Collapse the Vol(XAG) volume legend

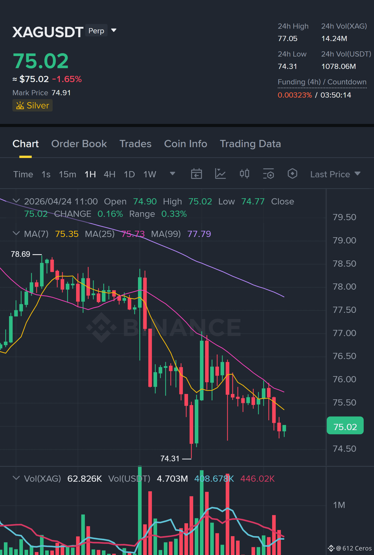click(16, 478)
